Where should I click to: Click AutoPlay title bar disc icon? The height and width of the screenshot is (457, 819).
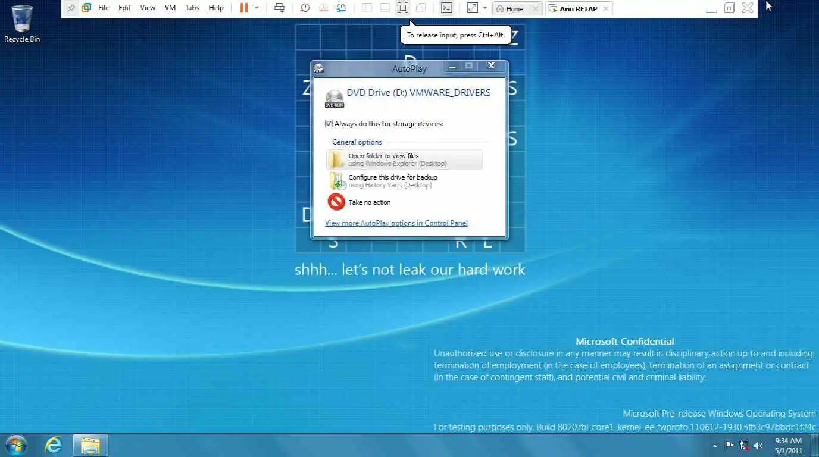319,68
